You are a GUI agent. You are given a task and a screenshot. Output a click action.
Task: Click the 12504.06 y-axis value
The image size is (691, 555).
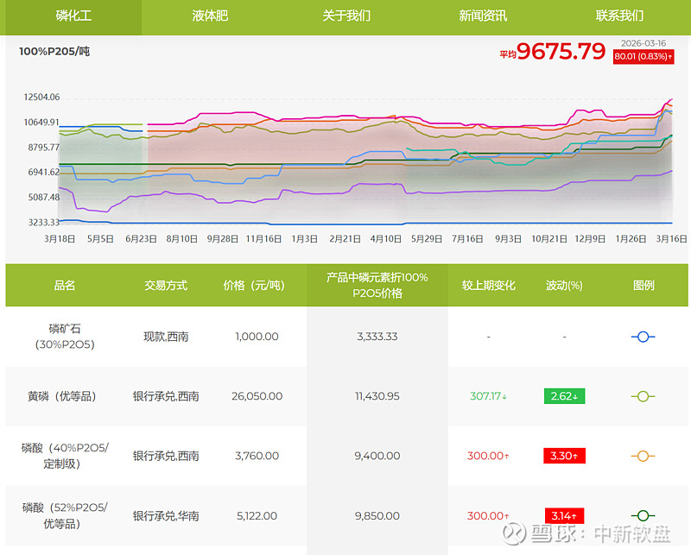(x=41, y=97)
